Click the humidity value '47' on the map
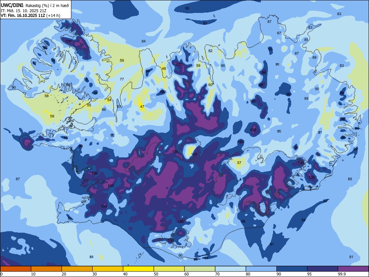 [x=142, y=106]
